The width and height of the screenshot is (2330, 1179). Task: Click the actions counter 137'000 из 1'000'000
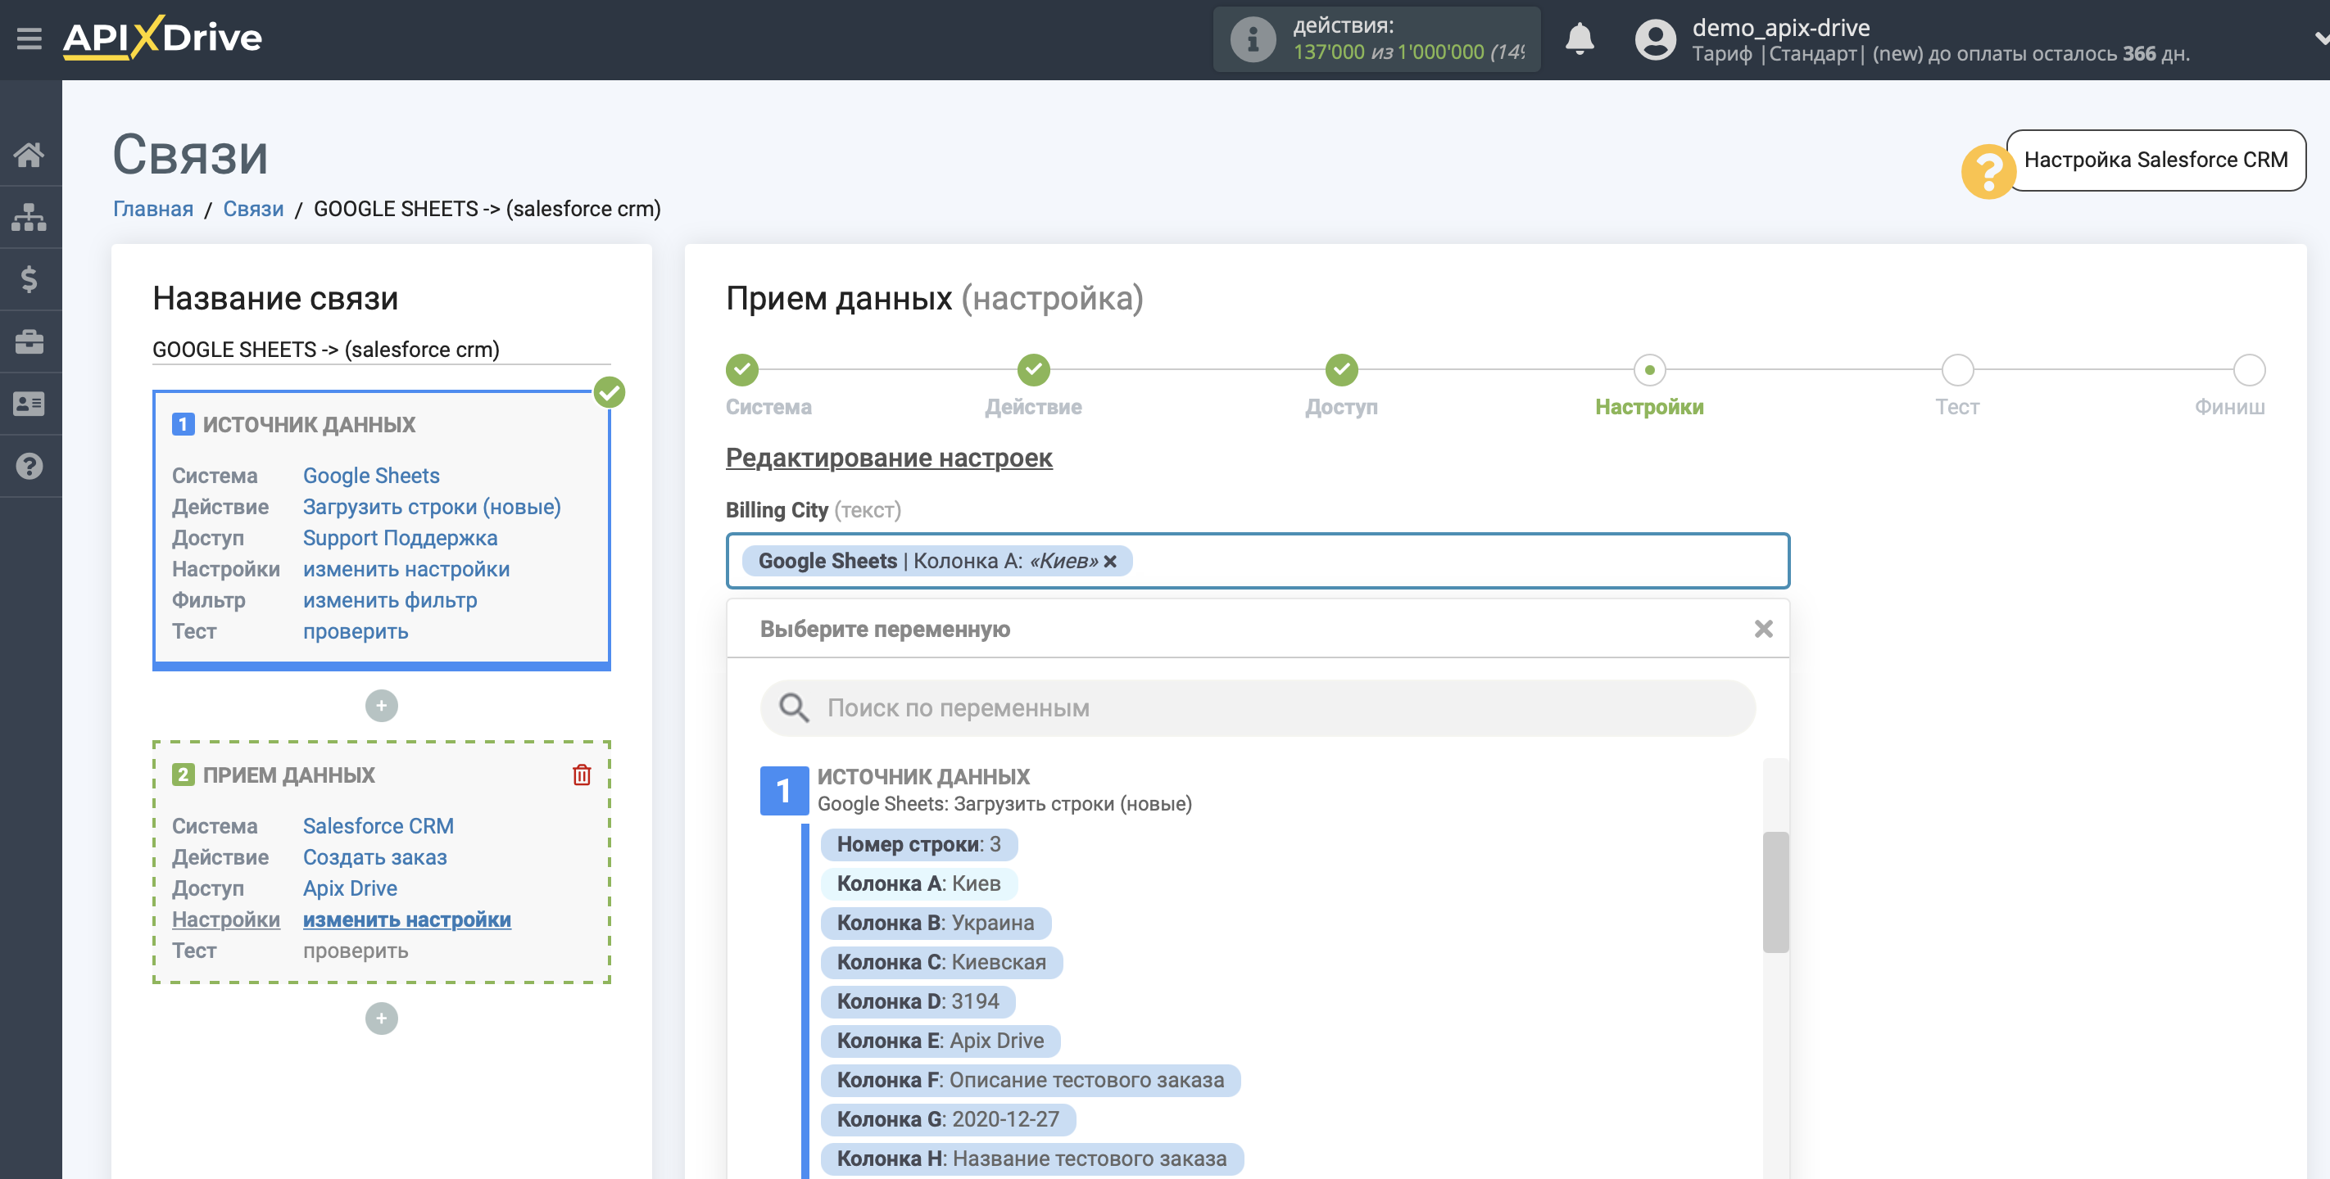click(1408, 52)
